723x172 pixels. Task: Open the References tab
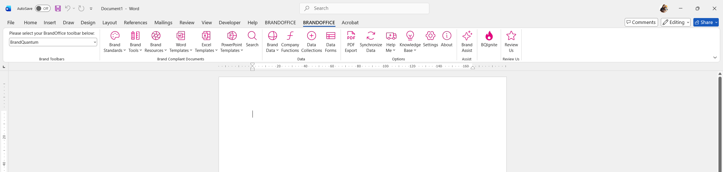pos(136,23)
